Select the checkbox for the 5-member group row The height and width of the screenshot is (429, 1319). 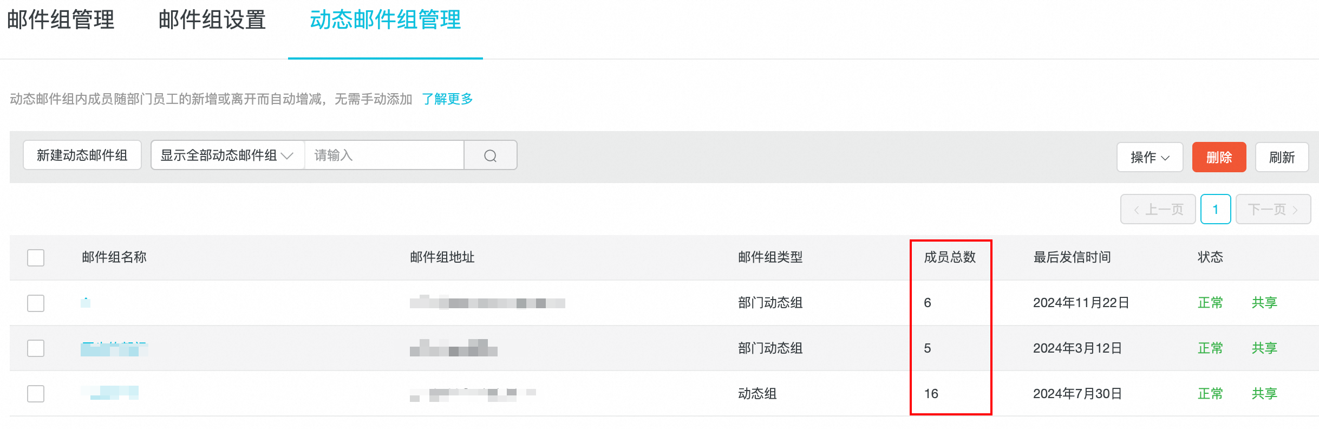coord(36,348)
